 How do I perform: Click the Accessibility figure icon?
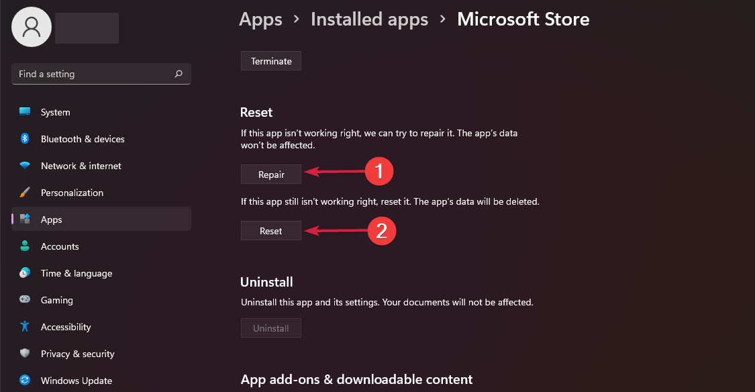pyautogui.click(x=25, y=327)
